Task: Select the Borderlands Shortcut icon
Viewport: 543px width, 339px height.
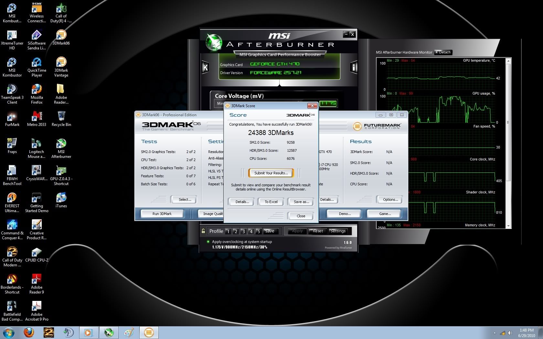Action: tap(12, 284)
